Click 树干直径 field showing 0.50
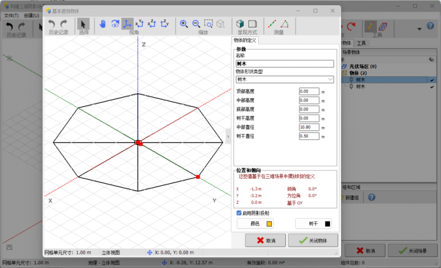Screen dimensions: 441x268 click(309, 136)
